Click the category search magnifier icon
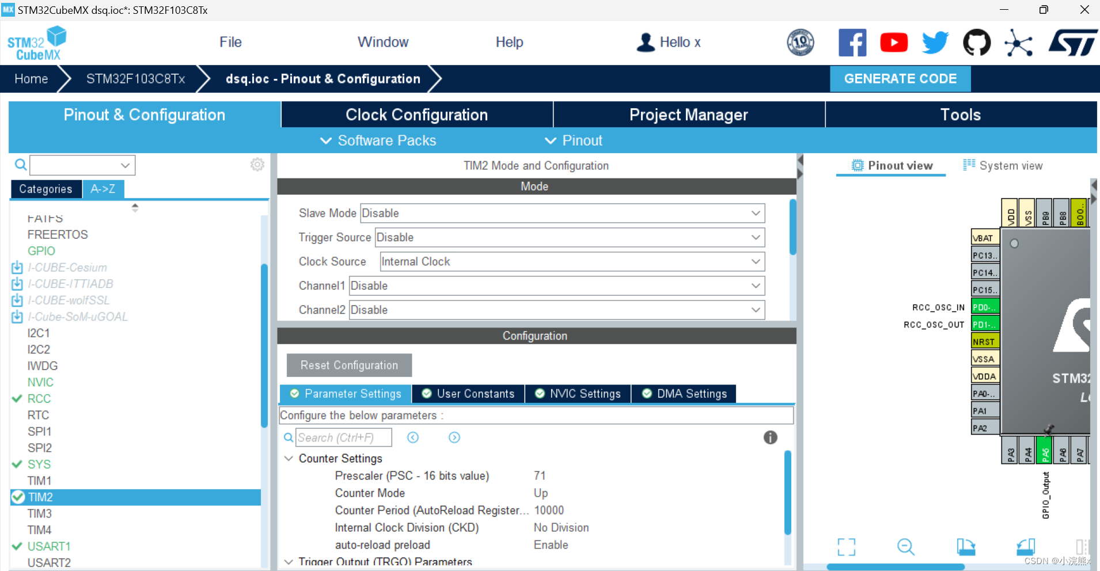Image resolution: width=1100 pixels, height=571 pixels. click(x=21, y=165)
